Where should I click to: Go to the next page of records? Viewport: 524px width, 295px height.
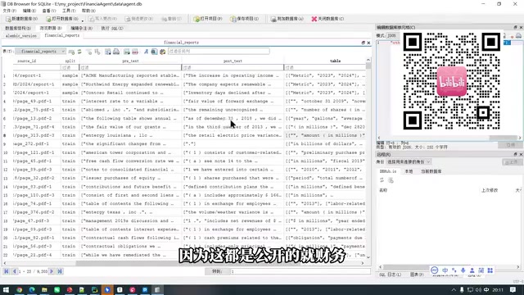click(52, 271)
